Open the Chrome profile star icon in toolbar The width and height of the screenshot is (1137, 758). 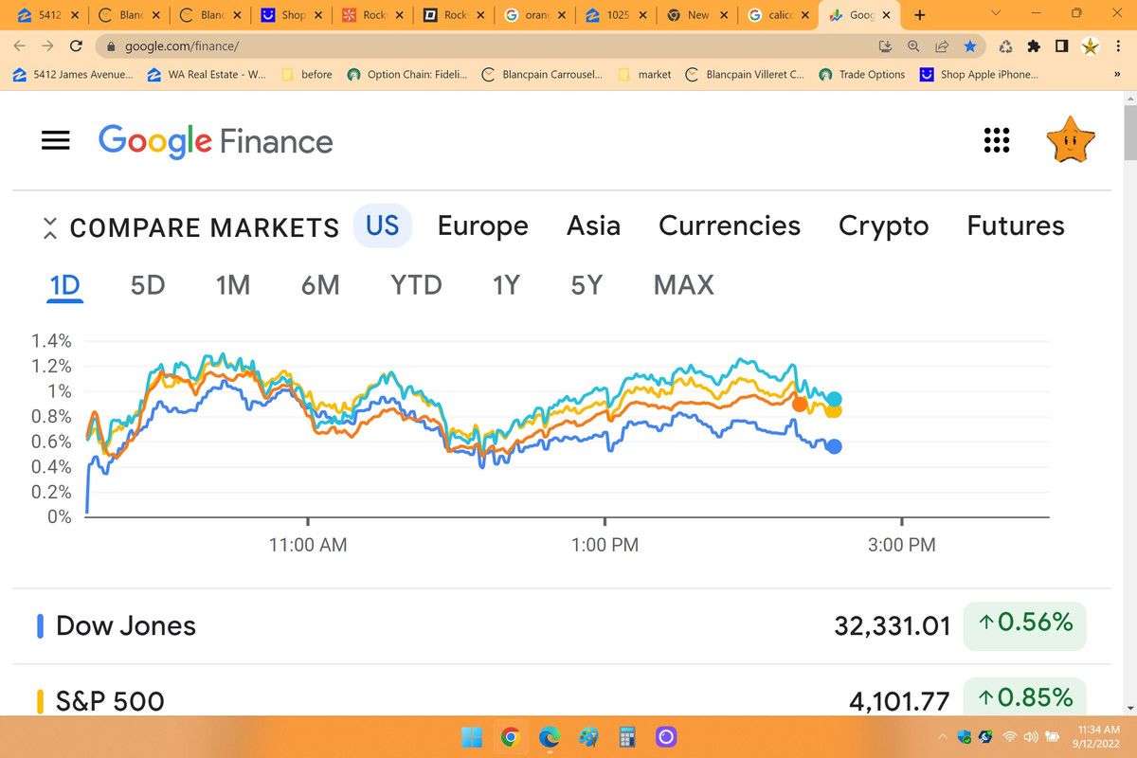tap(1091, 45)
